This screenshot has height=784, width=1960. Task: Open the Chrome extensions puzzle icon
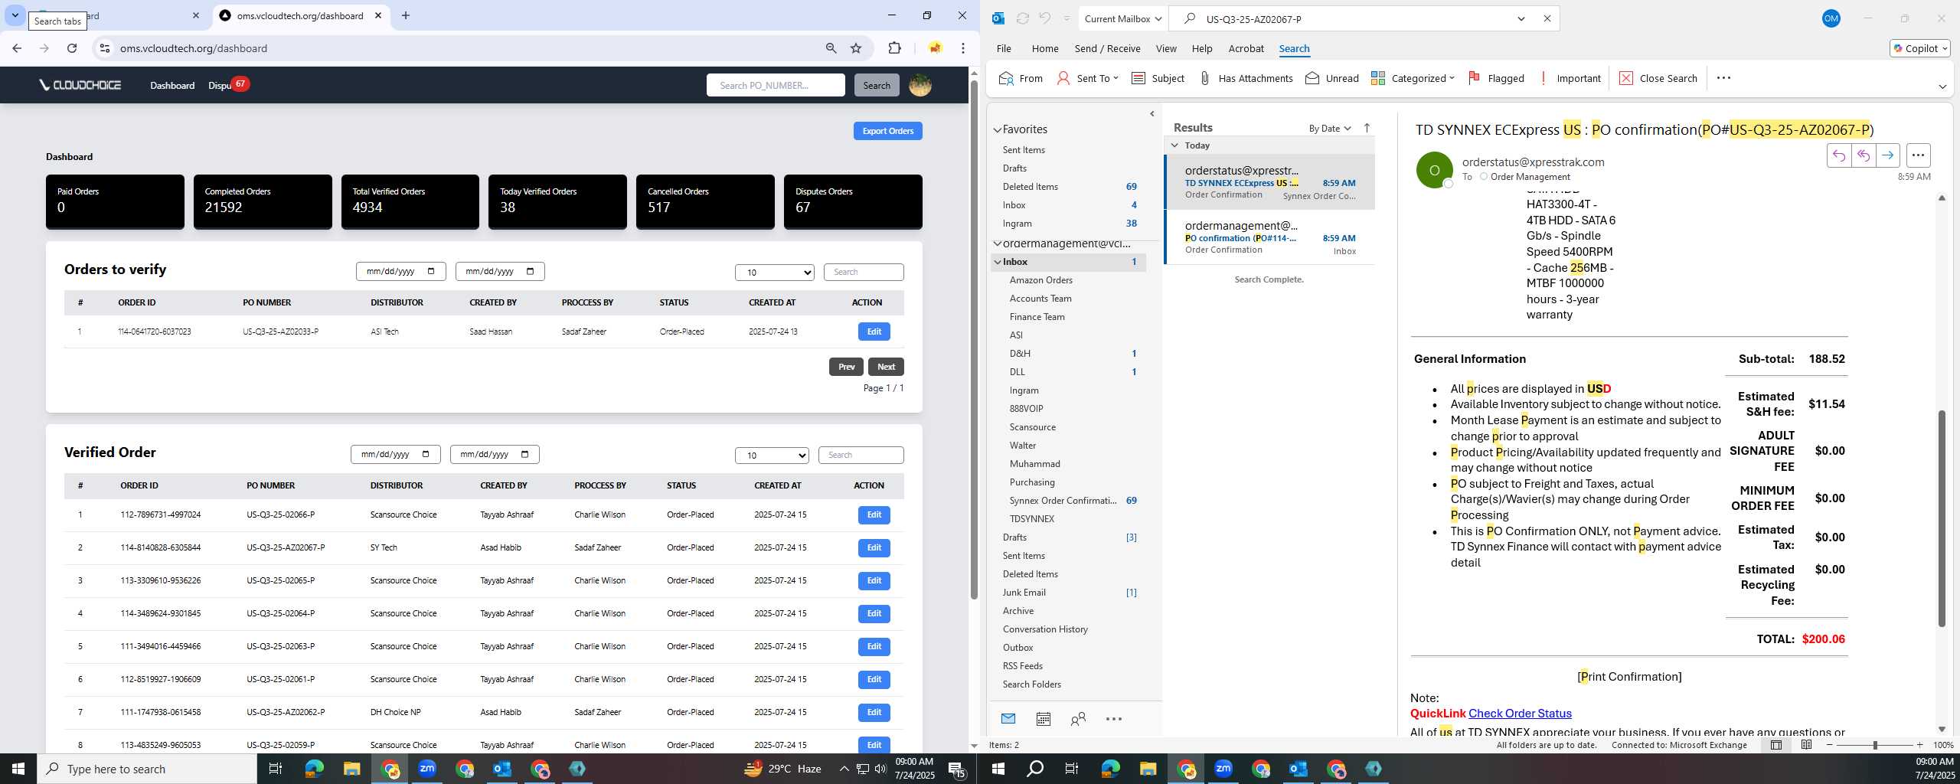coord(894,48)
